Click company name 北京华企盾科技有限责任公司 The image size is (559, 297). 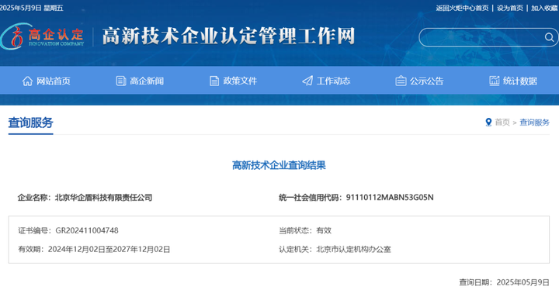(x=103, y=197)
